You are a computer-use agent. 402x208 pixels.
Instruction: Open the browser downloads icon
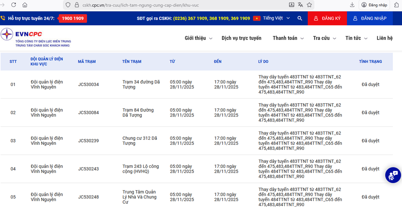[x=352, y=5]
